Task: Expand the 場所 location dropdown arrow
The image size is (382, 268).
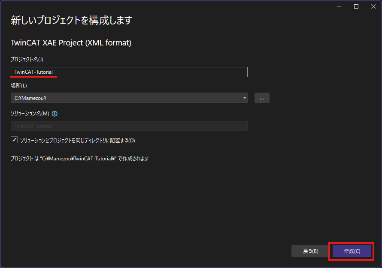Action: pyautogui.click(x=245, y=98)
